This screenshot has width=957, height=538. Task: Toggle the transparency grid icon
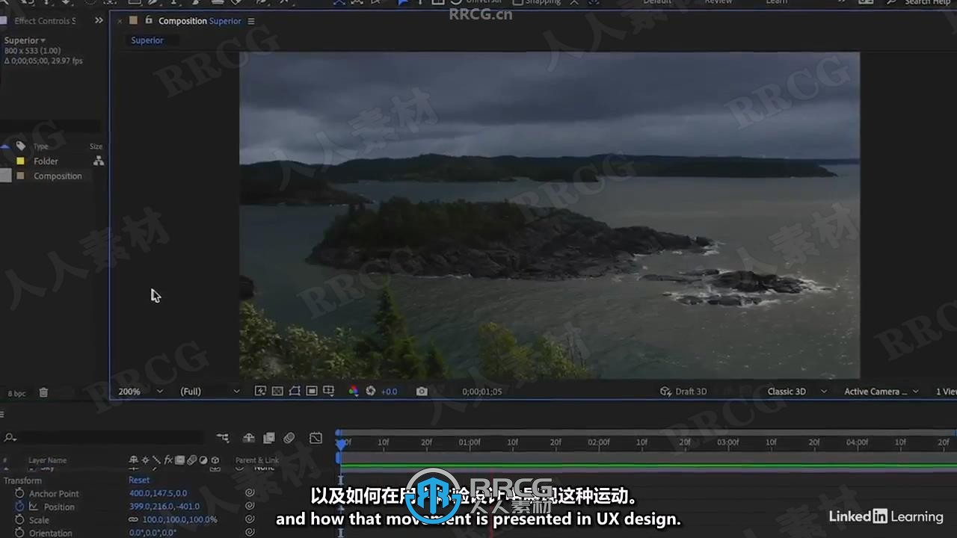point(277,391)
